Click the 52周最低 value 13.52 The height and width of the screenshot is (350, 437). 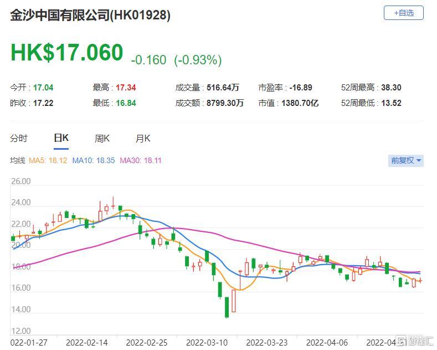[x=391, y=103]
